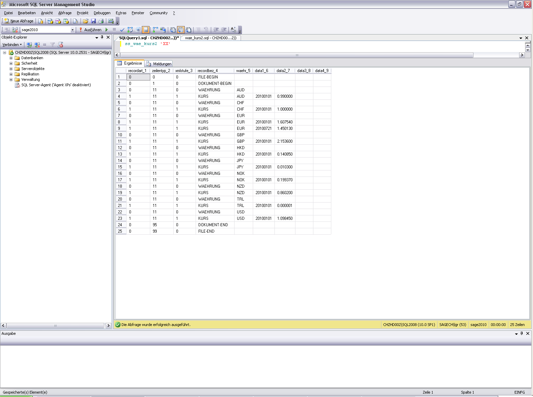
Task: Click Connect icon in Objekt-Explorer toolbar
Action: 29,45
